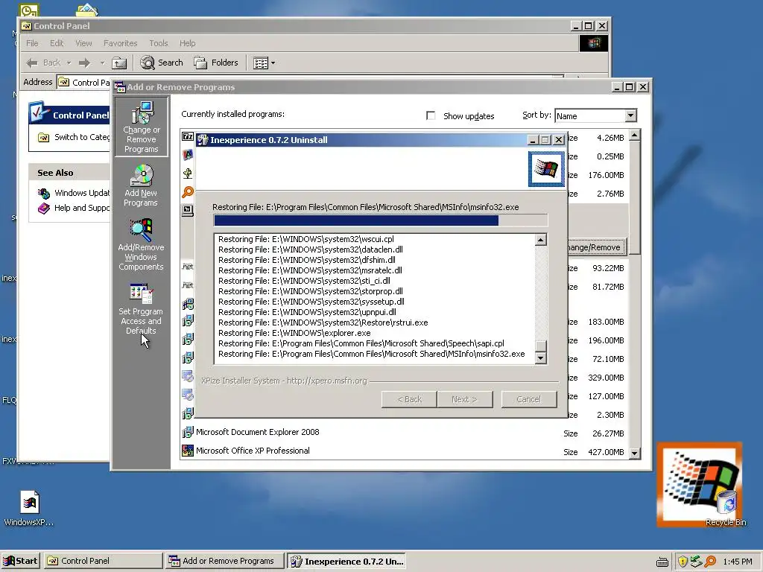The image size is (763, 572).
Task: Select Change or Remove Programs sidebar icon
Action: 141,127
